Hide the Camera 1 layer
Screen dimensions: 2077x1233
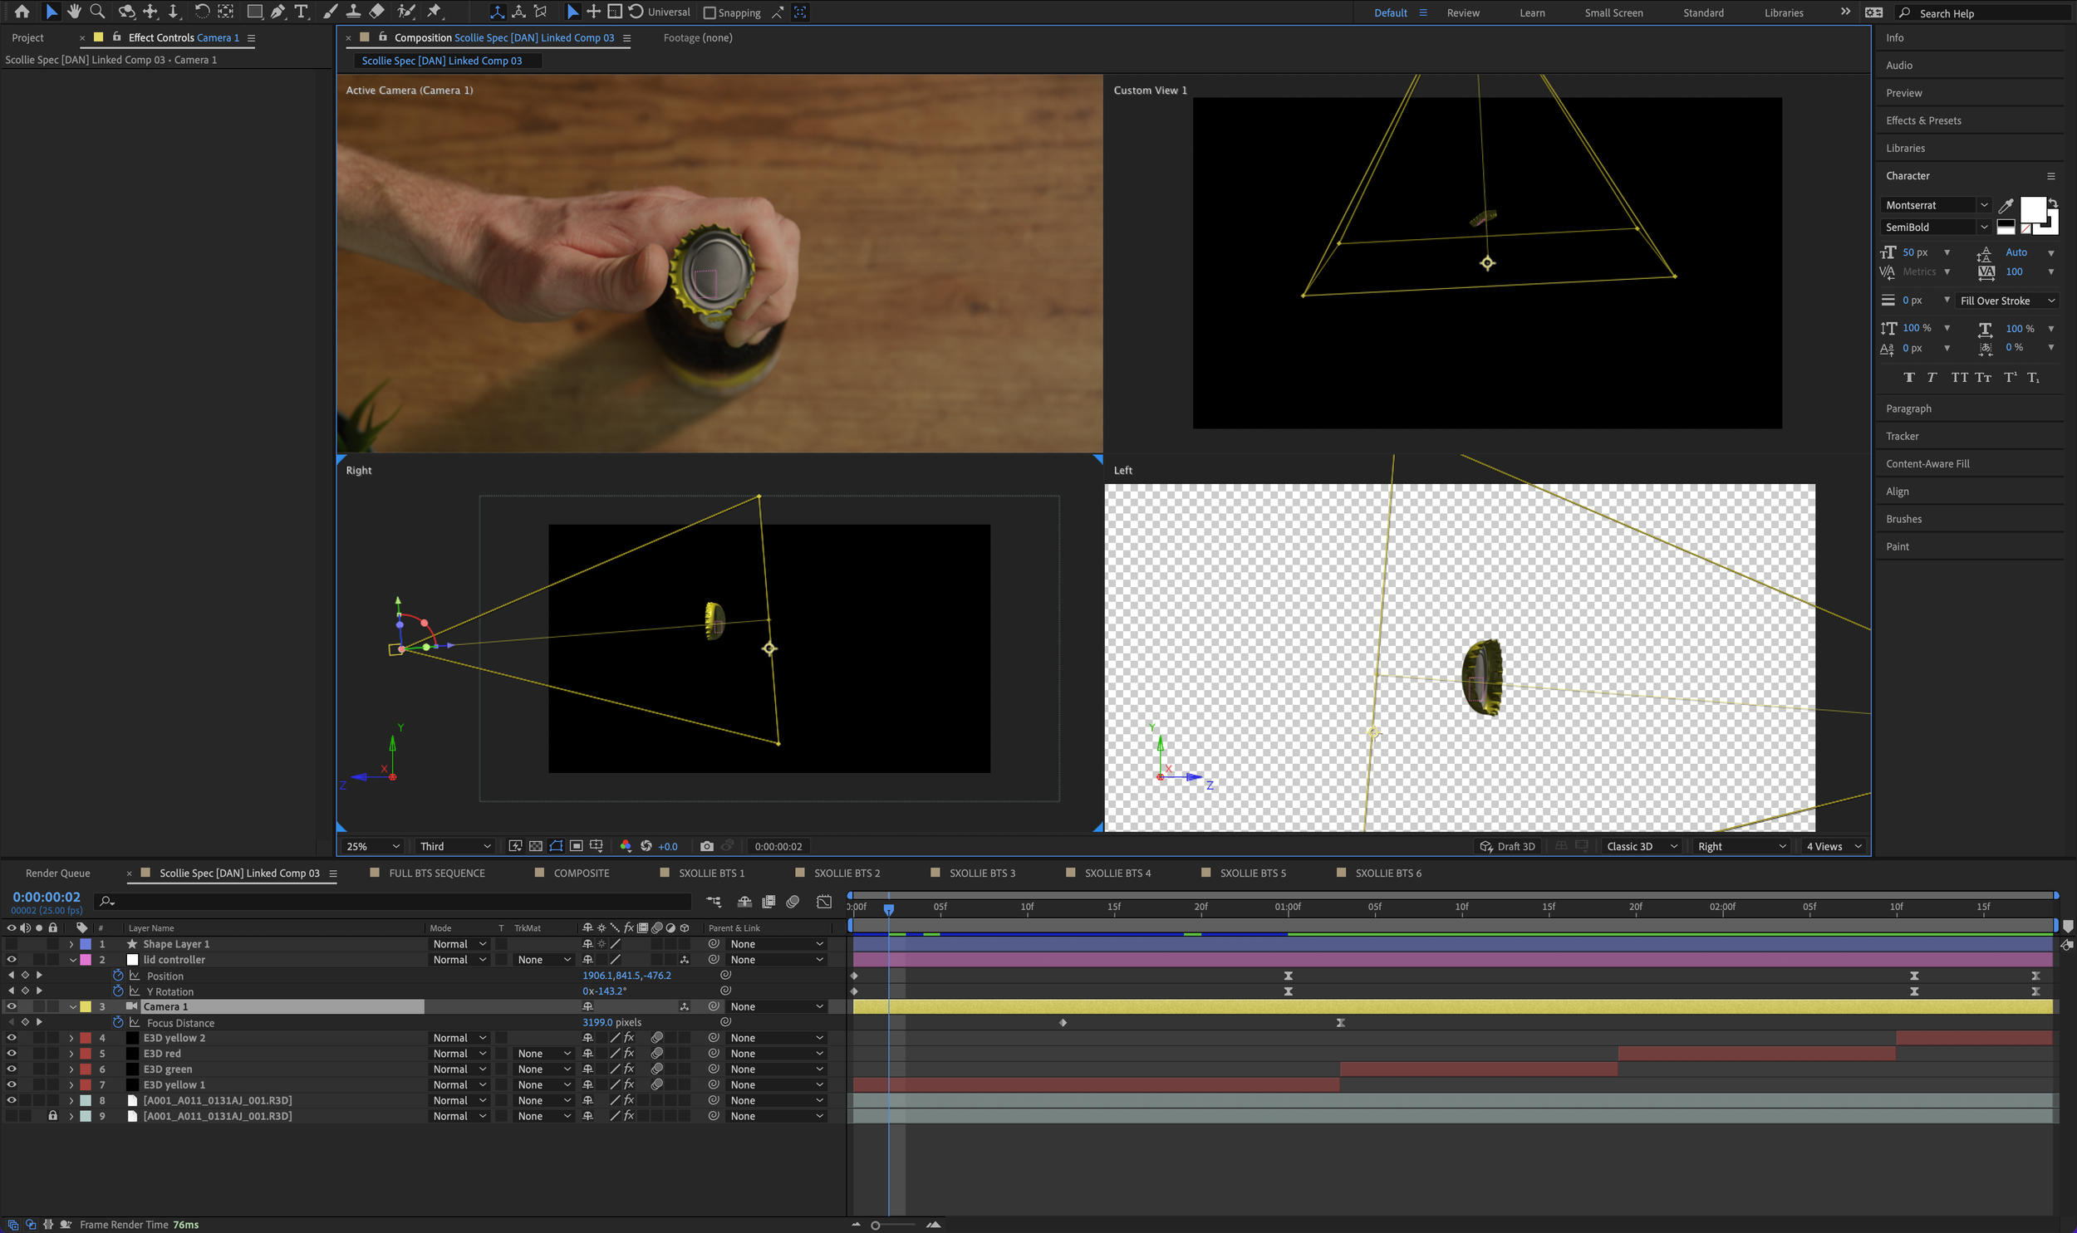coord(12,1006)
